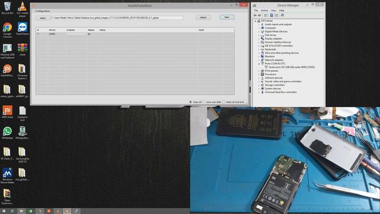Open the Firmware Redmi 2 folder
Image resolution: width=380 pixels, height=214 pixels.
coord(23,72)
